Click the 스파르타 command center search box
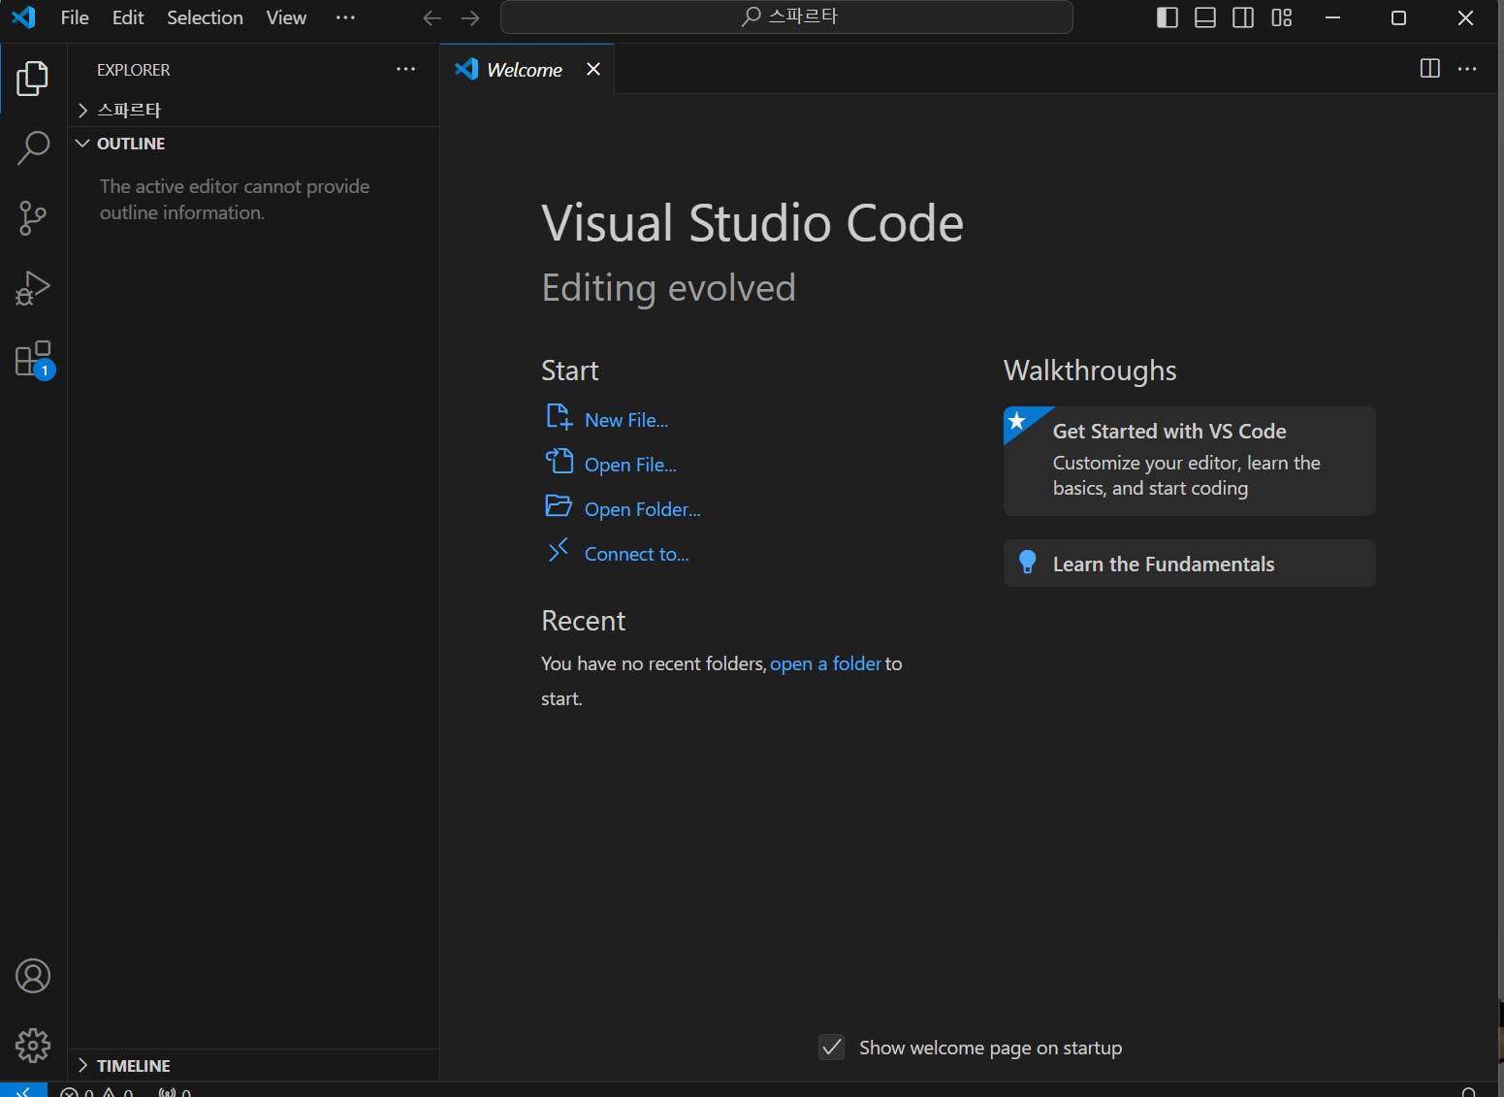This screenshot has height=1097, width=1504. 786,17
